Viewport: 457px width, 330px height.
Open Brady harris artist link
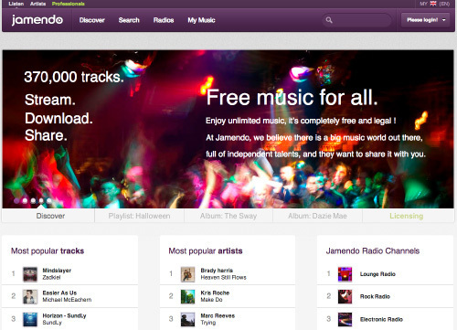217,271
